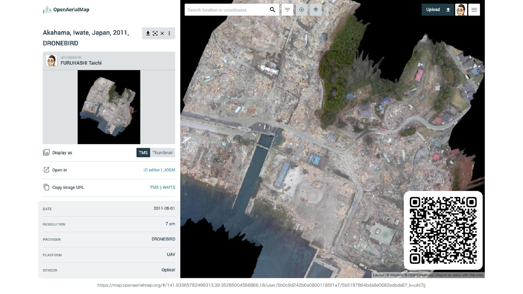The height and width of the screenshot is (294, 523).
Task: Click the locate-me target icon
Action: point(302,10)
